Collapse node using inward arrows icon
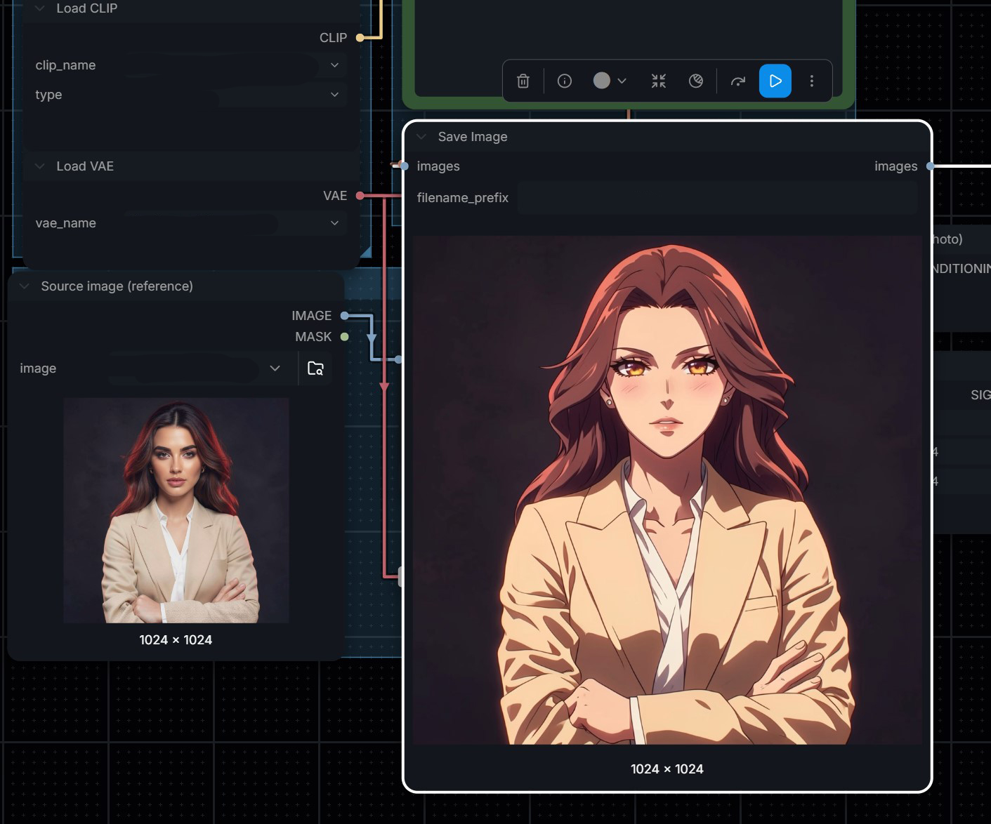The width and height of the screenshot is (991, 824). click(x=658, y=81)
